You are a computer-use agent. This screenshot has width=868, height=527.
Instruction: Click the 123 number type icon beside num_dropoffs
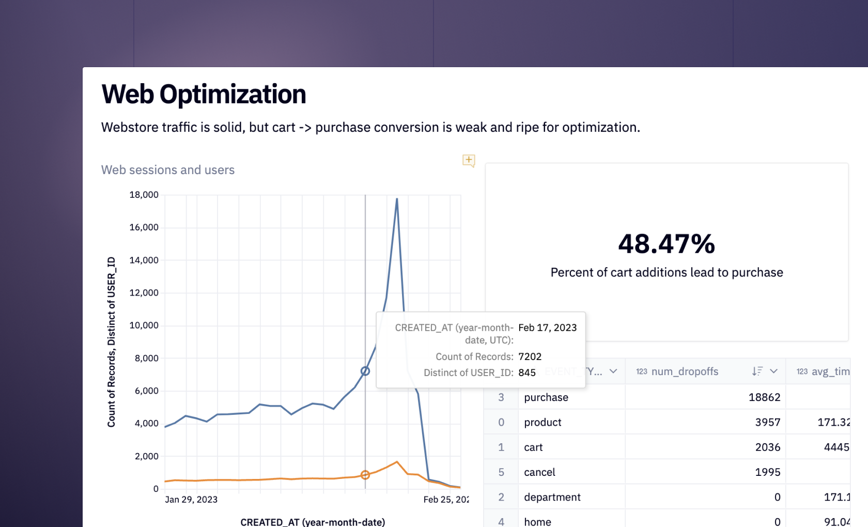642,371
